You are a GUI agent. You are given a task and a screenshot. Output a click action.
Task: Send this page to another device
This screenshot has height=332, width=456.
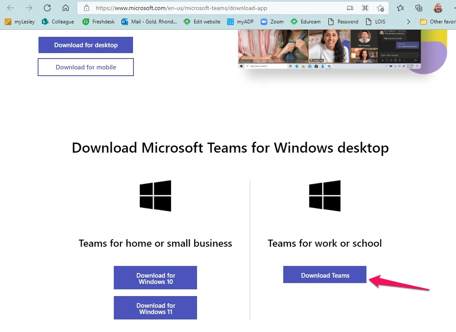point(350,8)
